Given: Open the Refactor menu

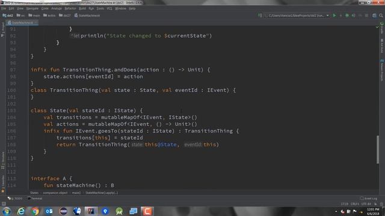Looking at the screenshot, I should tap(70, 8).
